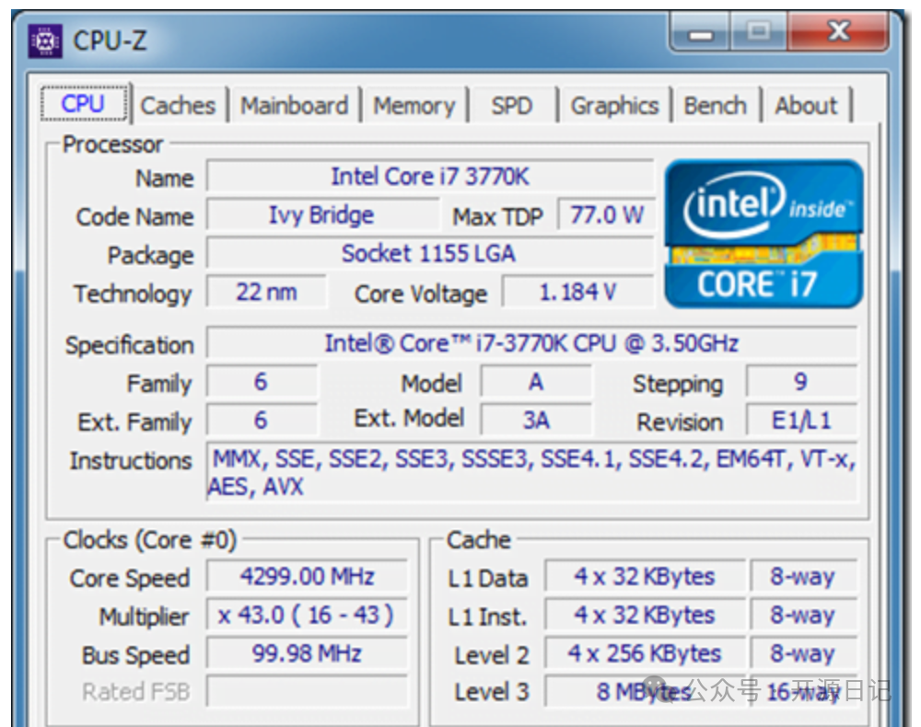Screen dimensions: 921x727
Task: Click the maximize button of CPU-Z
Action: tap(758, 33)
